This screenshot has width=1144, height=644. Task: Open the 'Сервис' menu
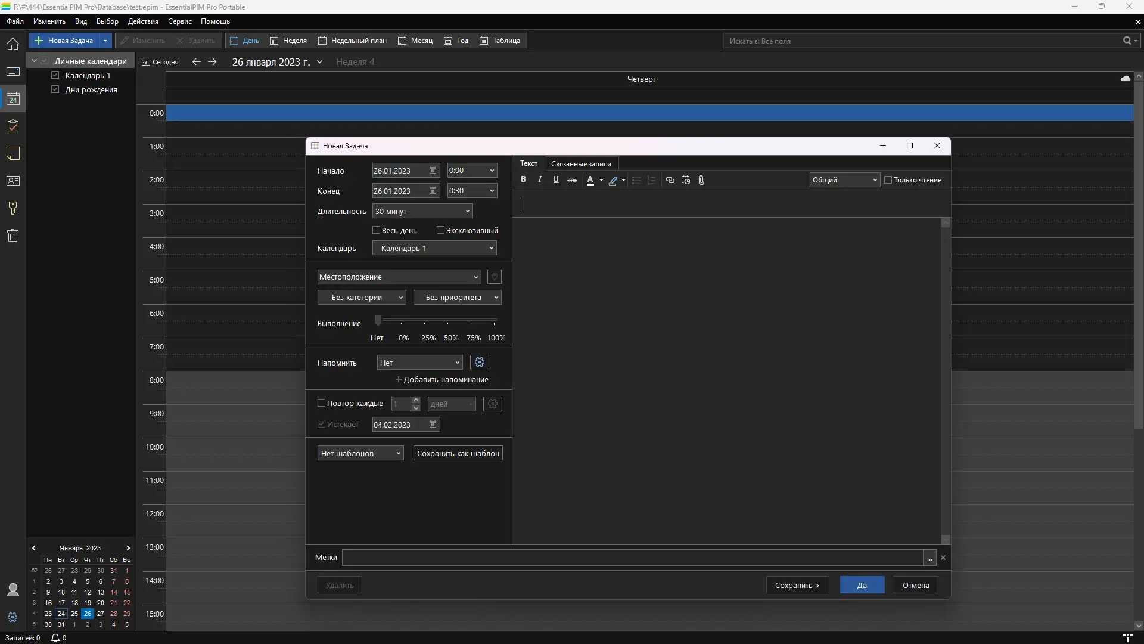179,21
